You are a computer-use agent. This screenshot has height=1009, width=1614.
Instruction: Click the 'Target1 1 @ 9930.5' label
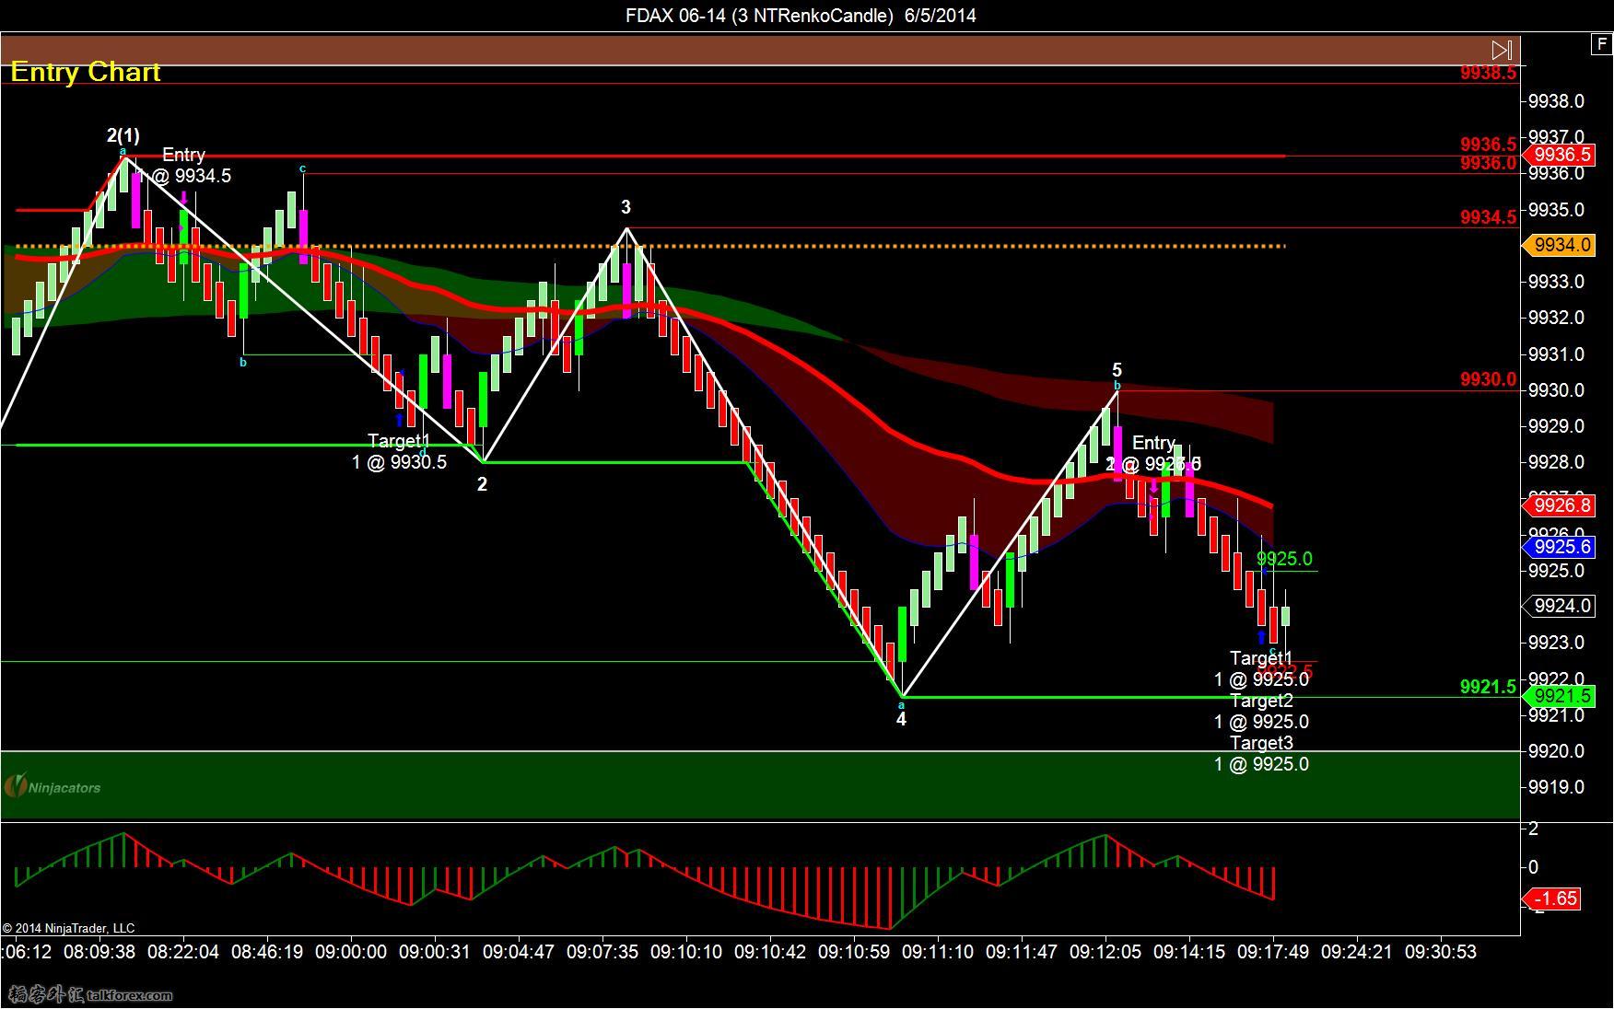pos(399,451)
